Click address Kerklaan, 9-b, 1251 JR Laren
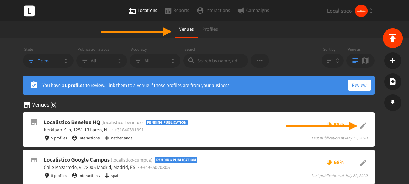 (77, 130)
